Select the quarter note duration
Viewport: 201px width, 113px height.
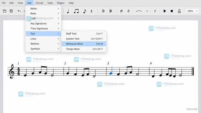click(x=68, y=11)
